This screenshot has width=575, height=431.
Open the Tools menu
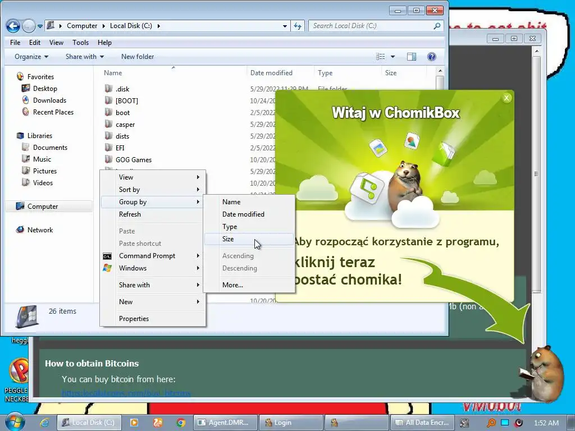point(80,43)
